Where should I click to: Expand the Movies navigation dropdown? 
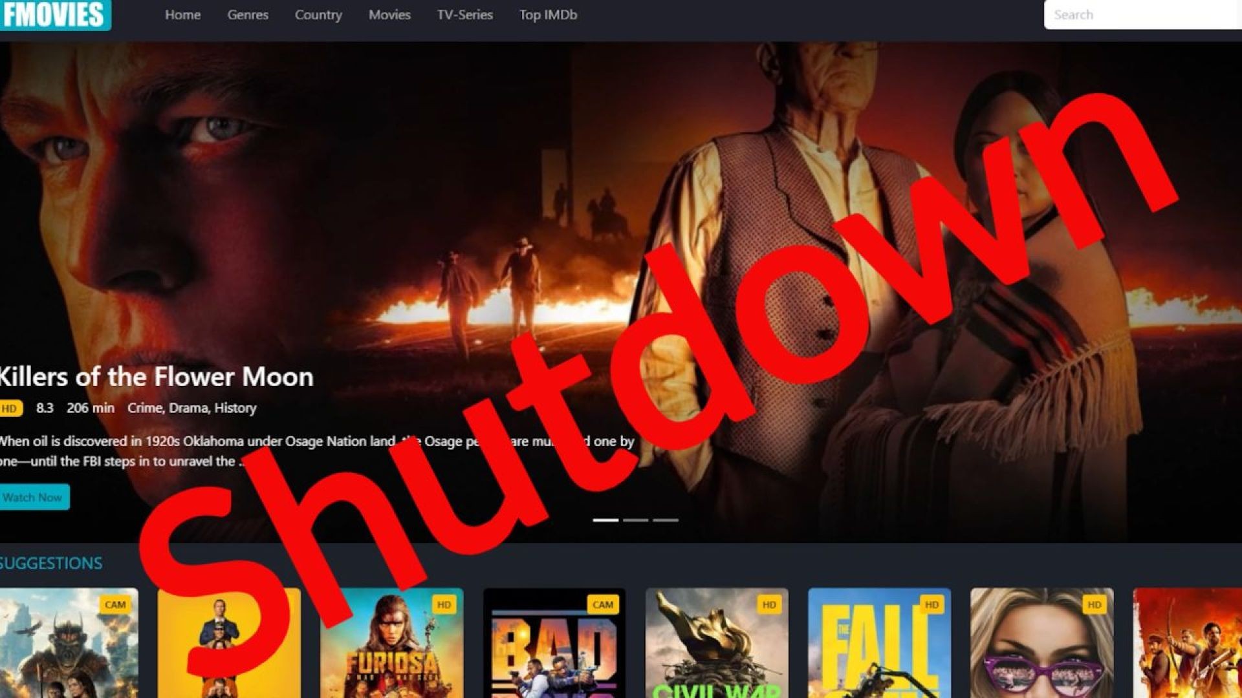(387, 14)
